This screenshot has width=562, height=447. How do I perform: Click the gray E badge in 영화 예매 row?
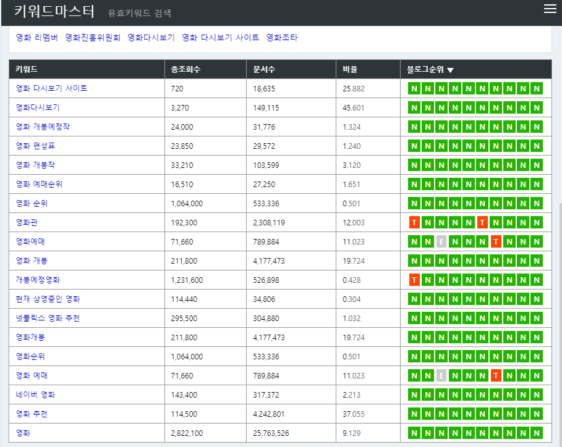(441, 376)
